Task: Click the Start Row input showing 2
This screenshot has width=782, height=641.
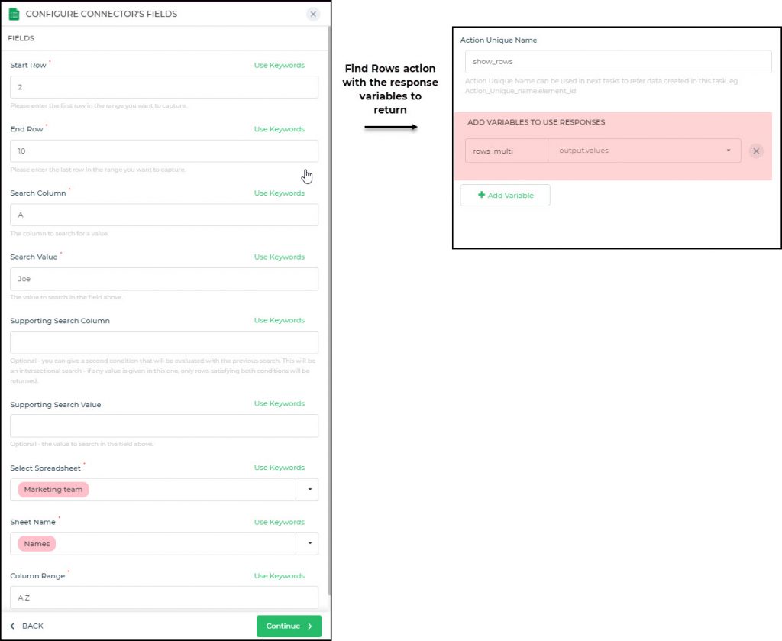Action: click(x=163, y=86)
